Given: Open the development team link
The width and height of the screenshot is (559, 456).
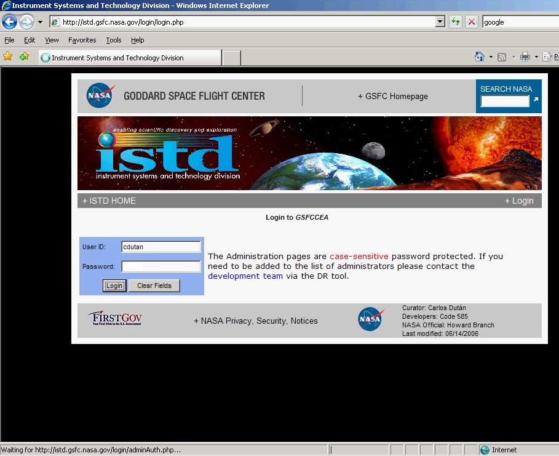Looking at the screenshot, I should coord(245,276).
